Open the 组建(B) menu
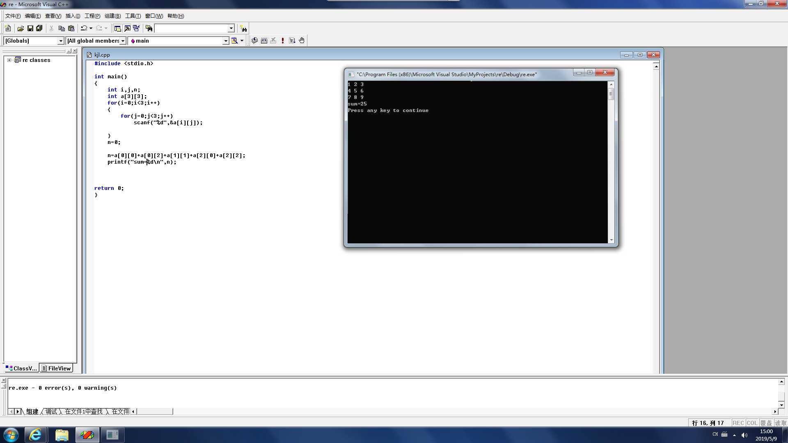Screen dimensions: 788x443 pos(112,16)
